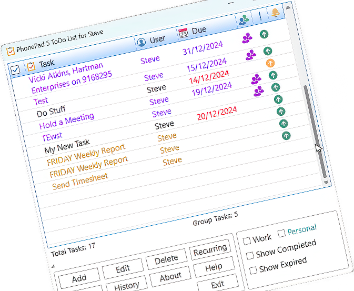Click the Group Tasks: 5 label
Screen dimensions: 354x291
pyautogui.click(x=215, y=219)
